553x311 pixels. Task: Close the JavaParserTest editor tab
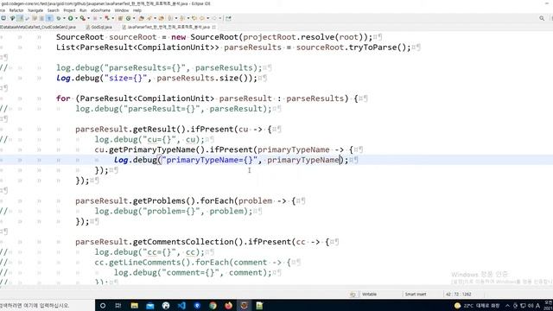(x=214, y=27)
